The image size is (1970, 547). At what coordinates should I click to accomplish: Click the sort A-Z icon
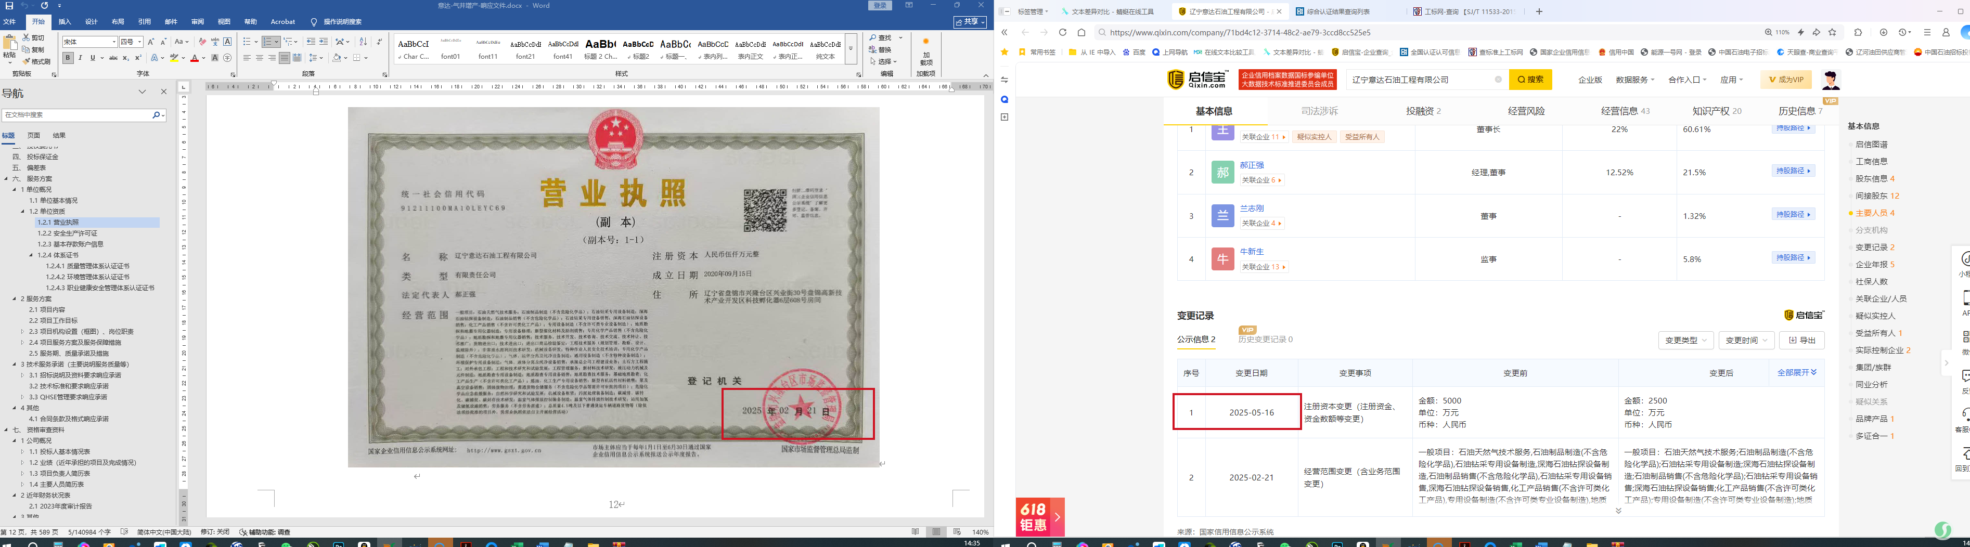(363, 42)
